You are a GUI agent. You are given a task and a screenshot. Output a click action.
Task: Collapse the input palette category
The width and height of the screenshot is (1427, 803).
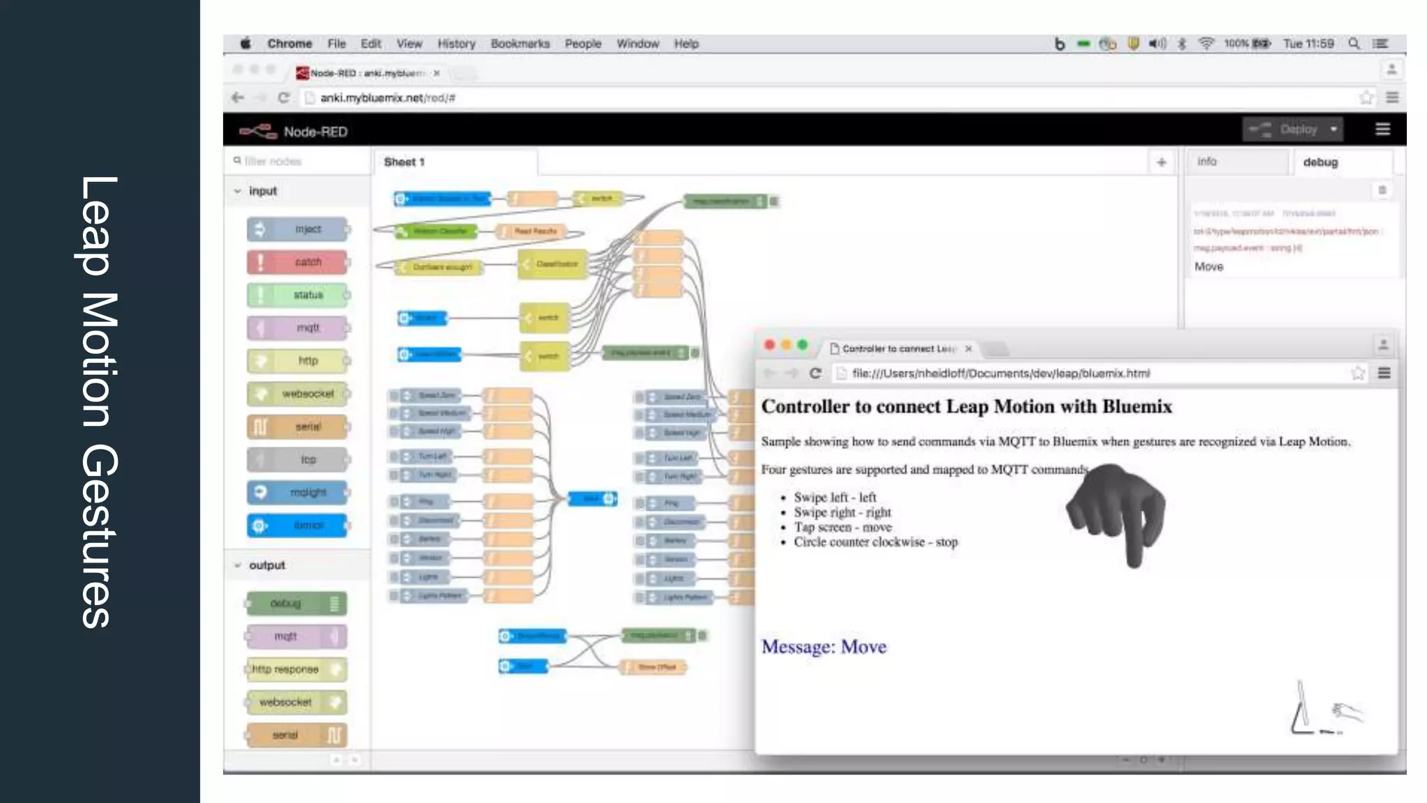(x=238, y=191)
